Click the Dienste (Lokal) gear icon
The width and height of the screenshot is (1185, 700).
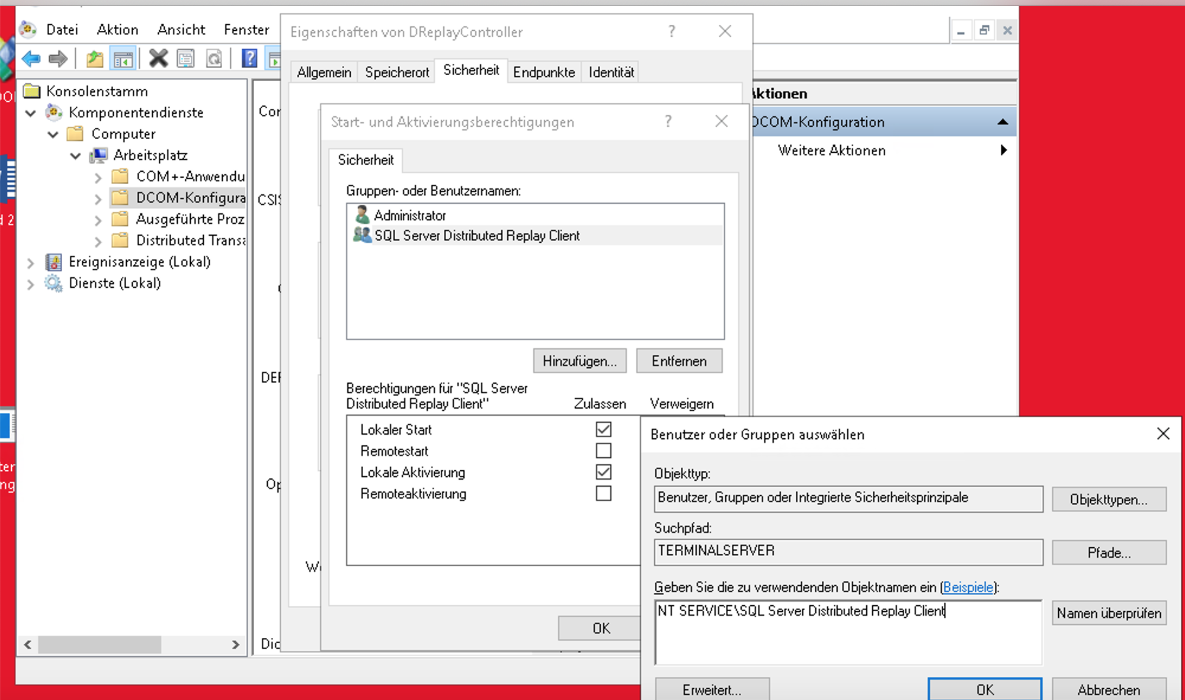[54, 283]
